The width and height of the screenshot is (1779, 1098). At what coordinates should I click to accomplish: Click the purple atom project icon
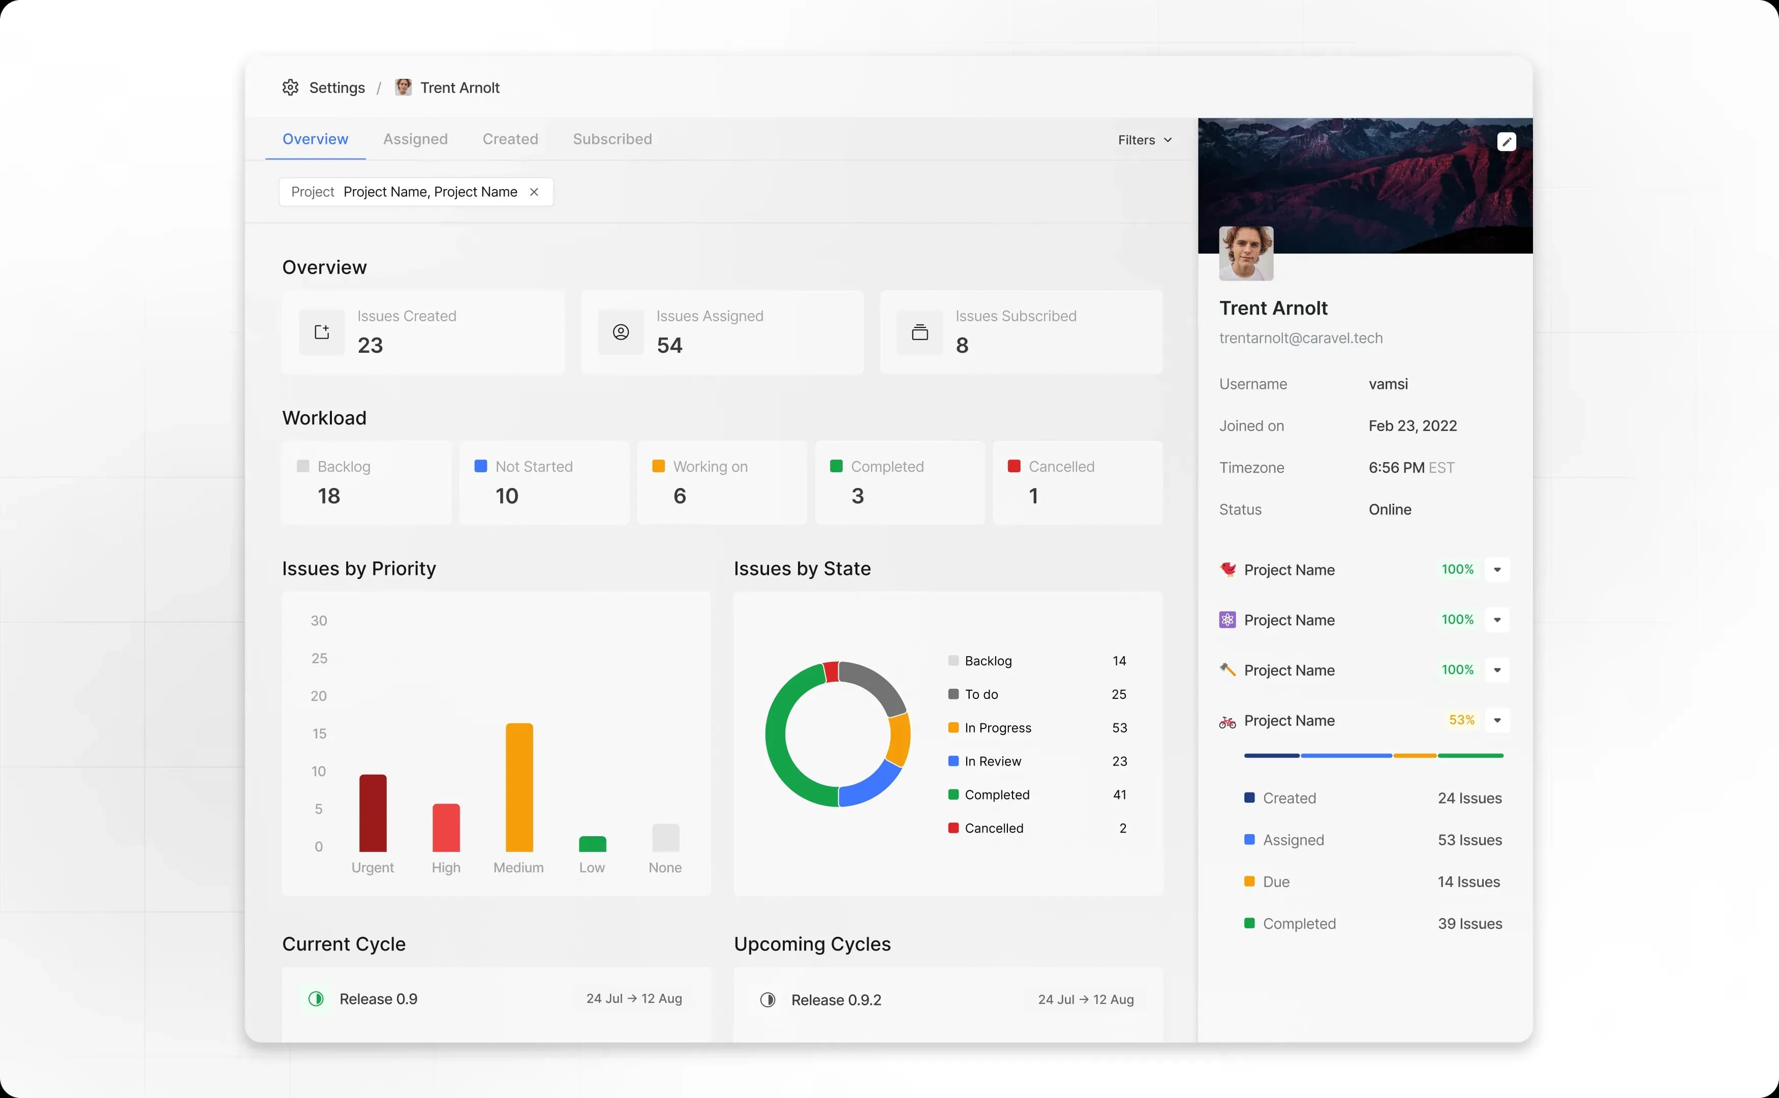[1227, 620]
